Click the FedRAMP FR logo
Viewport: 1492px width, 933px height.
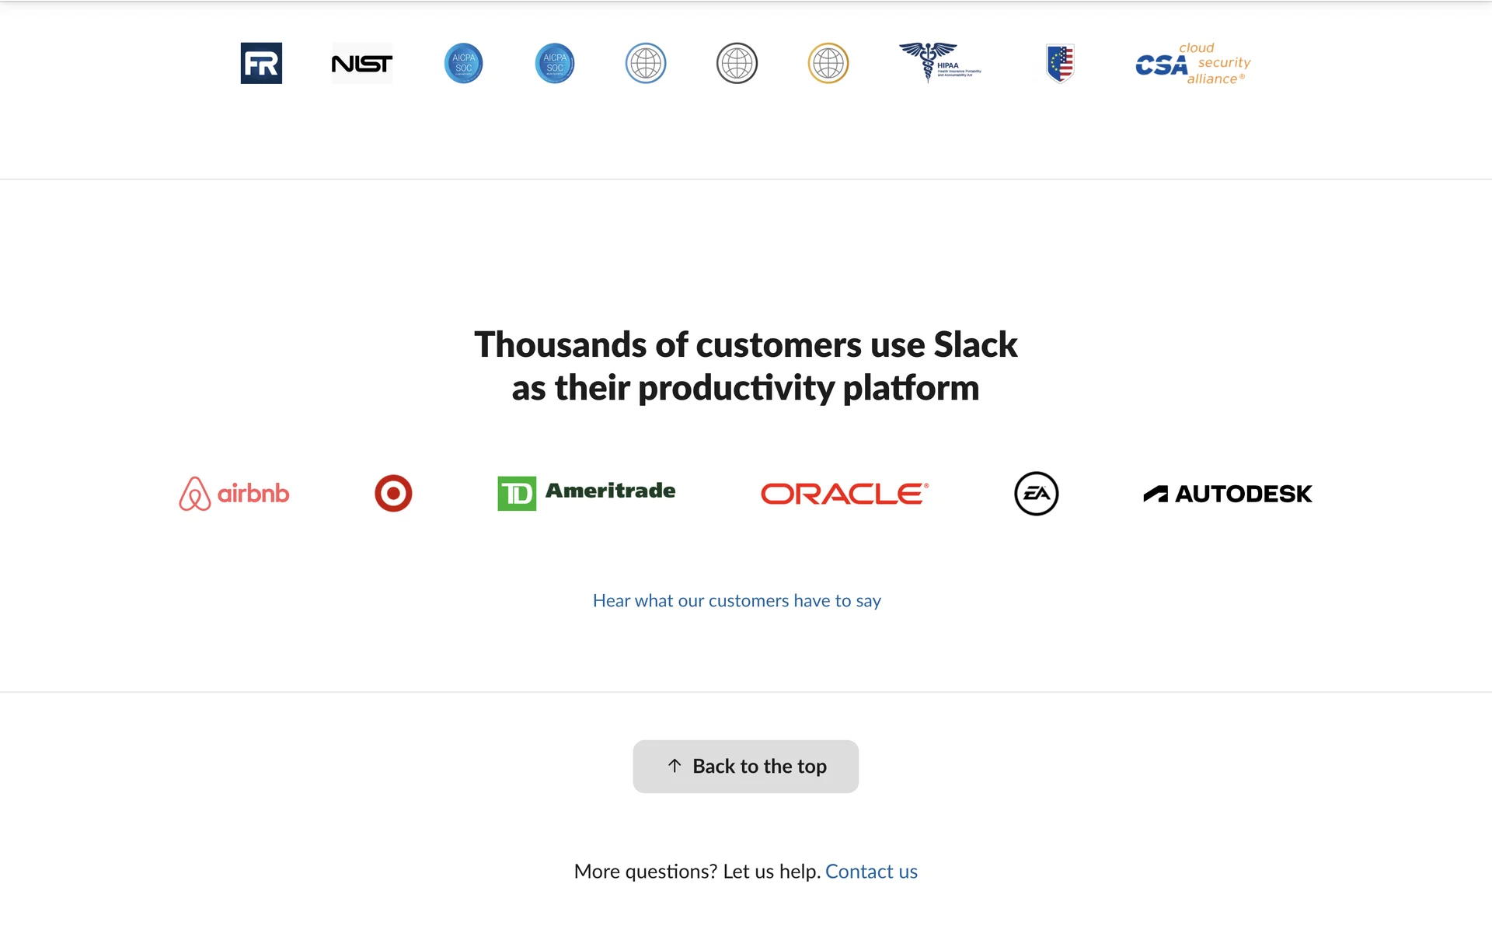point(261,63)
